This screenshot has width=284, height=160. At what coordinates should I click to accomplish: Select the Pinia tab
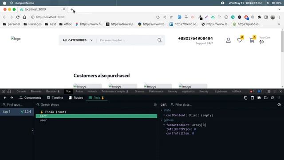click(96, 98)
